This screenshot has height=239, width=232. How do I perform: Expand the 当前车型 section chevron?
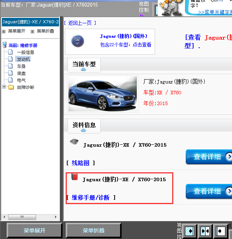pos(84,69)
